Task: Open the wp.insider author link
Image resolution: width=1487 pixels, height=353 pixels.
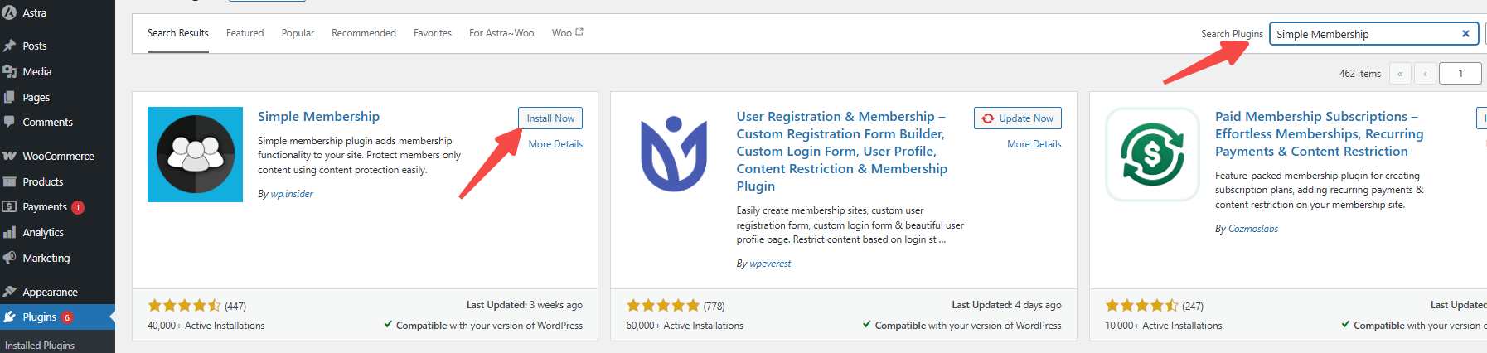Action: click(292, 194)
